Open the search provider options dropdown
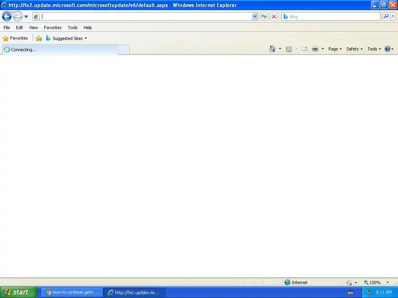 click(x=393, y=16)
